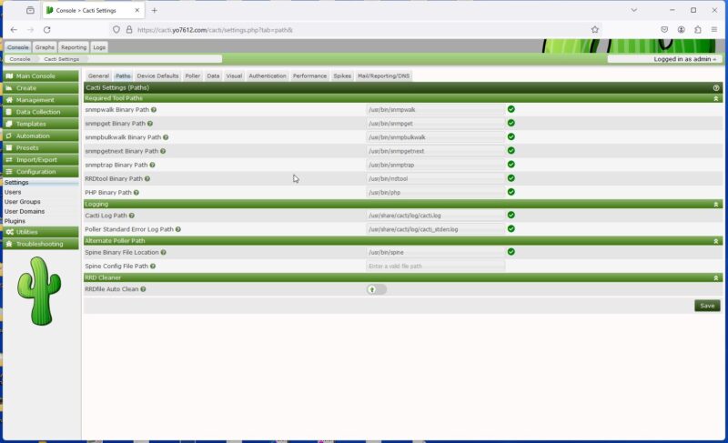This screenshot has height=443, width=728.
Task: Switch to Performance tab
Action: [x=309, y=76]
